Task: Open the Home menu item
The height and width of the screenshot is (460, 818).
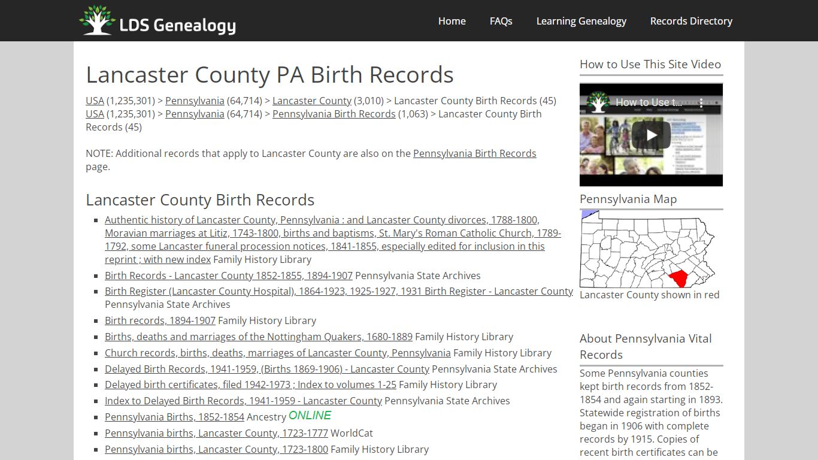Action: [x=452, y=21]
